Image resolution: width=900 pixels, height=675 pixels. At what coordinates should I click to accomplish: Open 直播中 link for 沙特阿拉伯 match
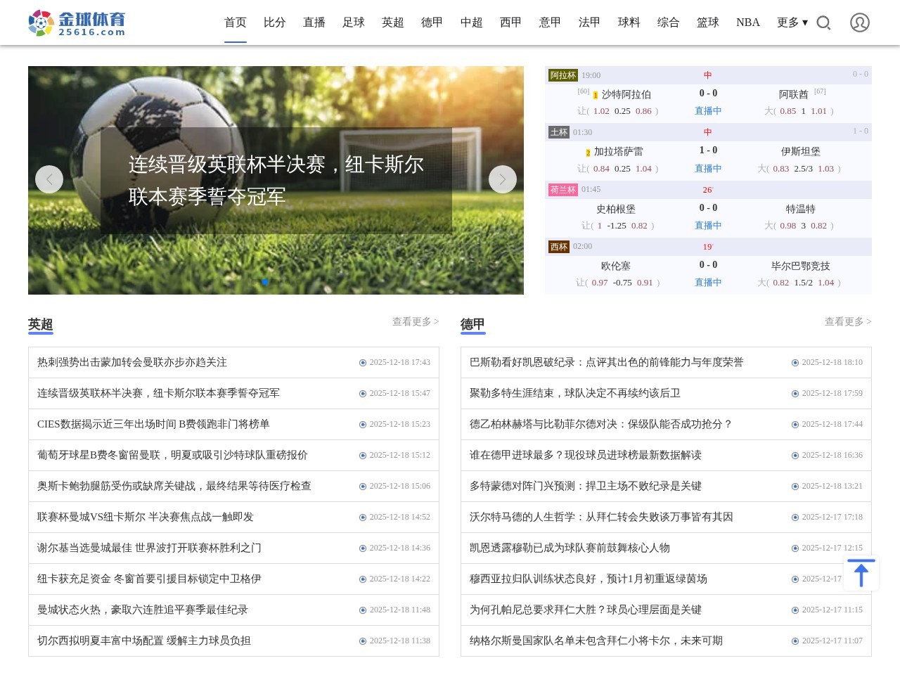[707, 111]
